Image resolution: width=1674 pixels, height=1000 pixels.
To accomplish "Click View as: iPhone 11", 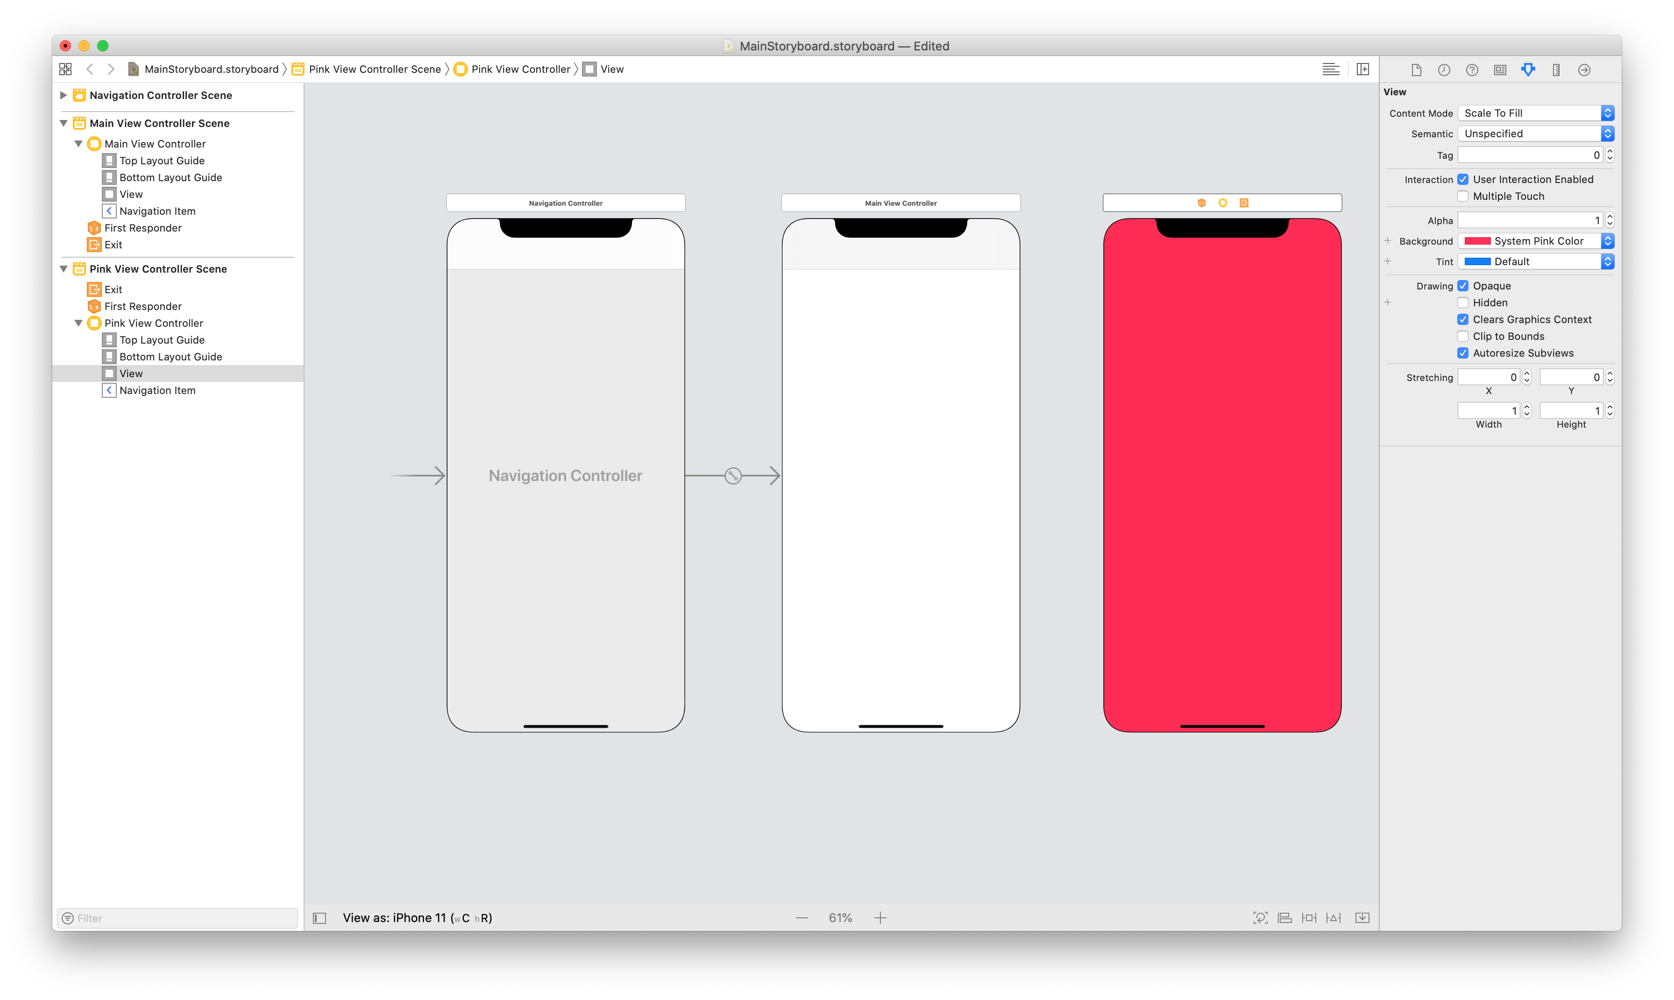I will click(x=417, y=917).
